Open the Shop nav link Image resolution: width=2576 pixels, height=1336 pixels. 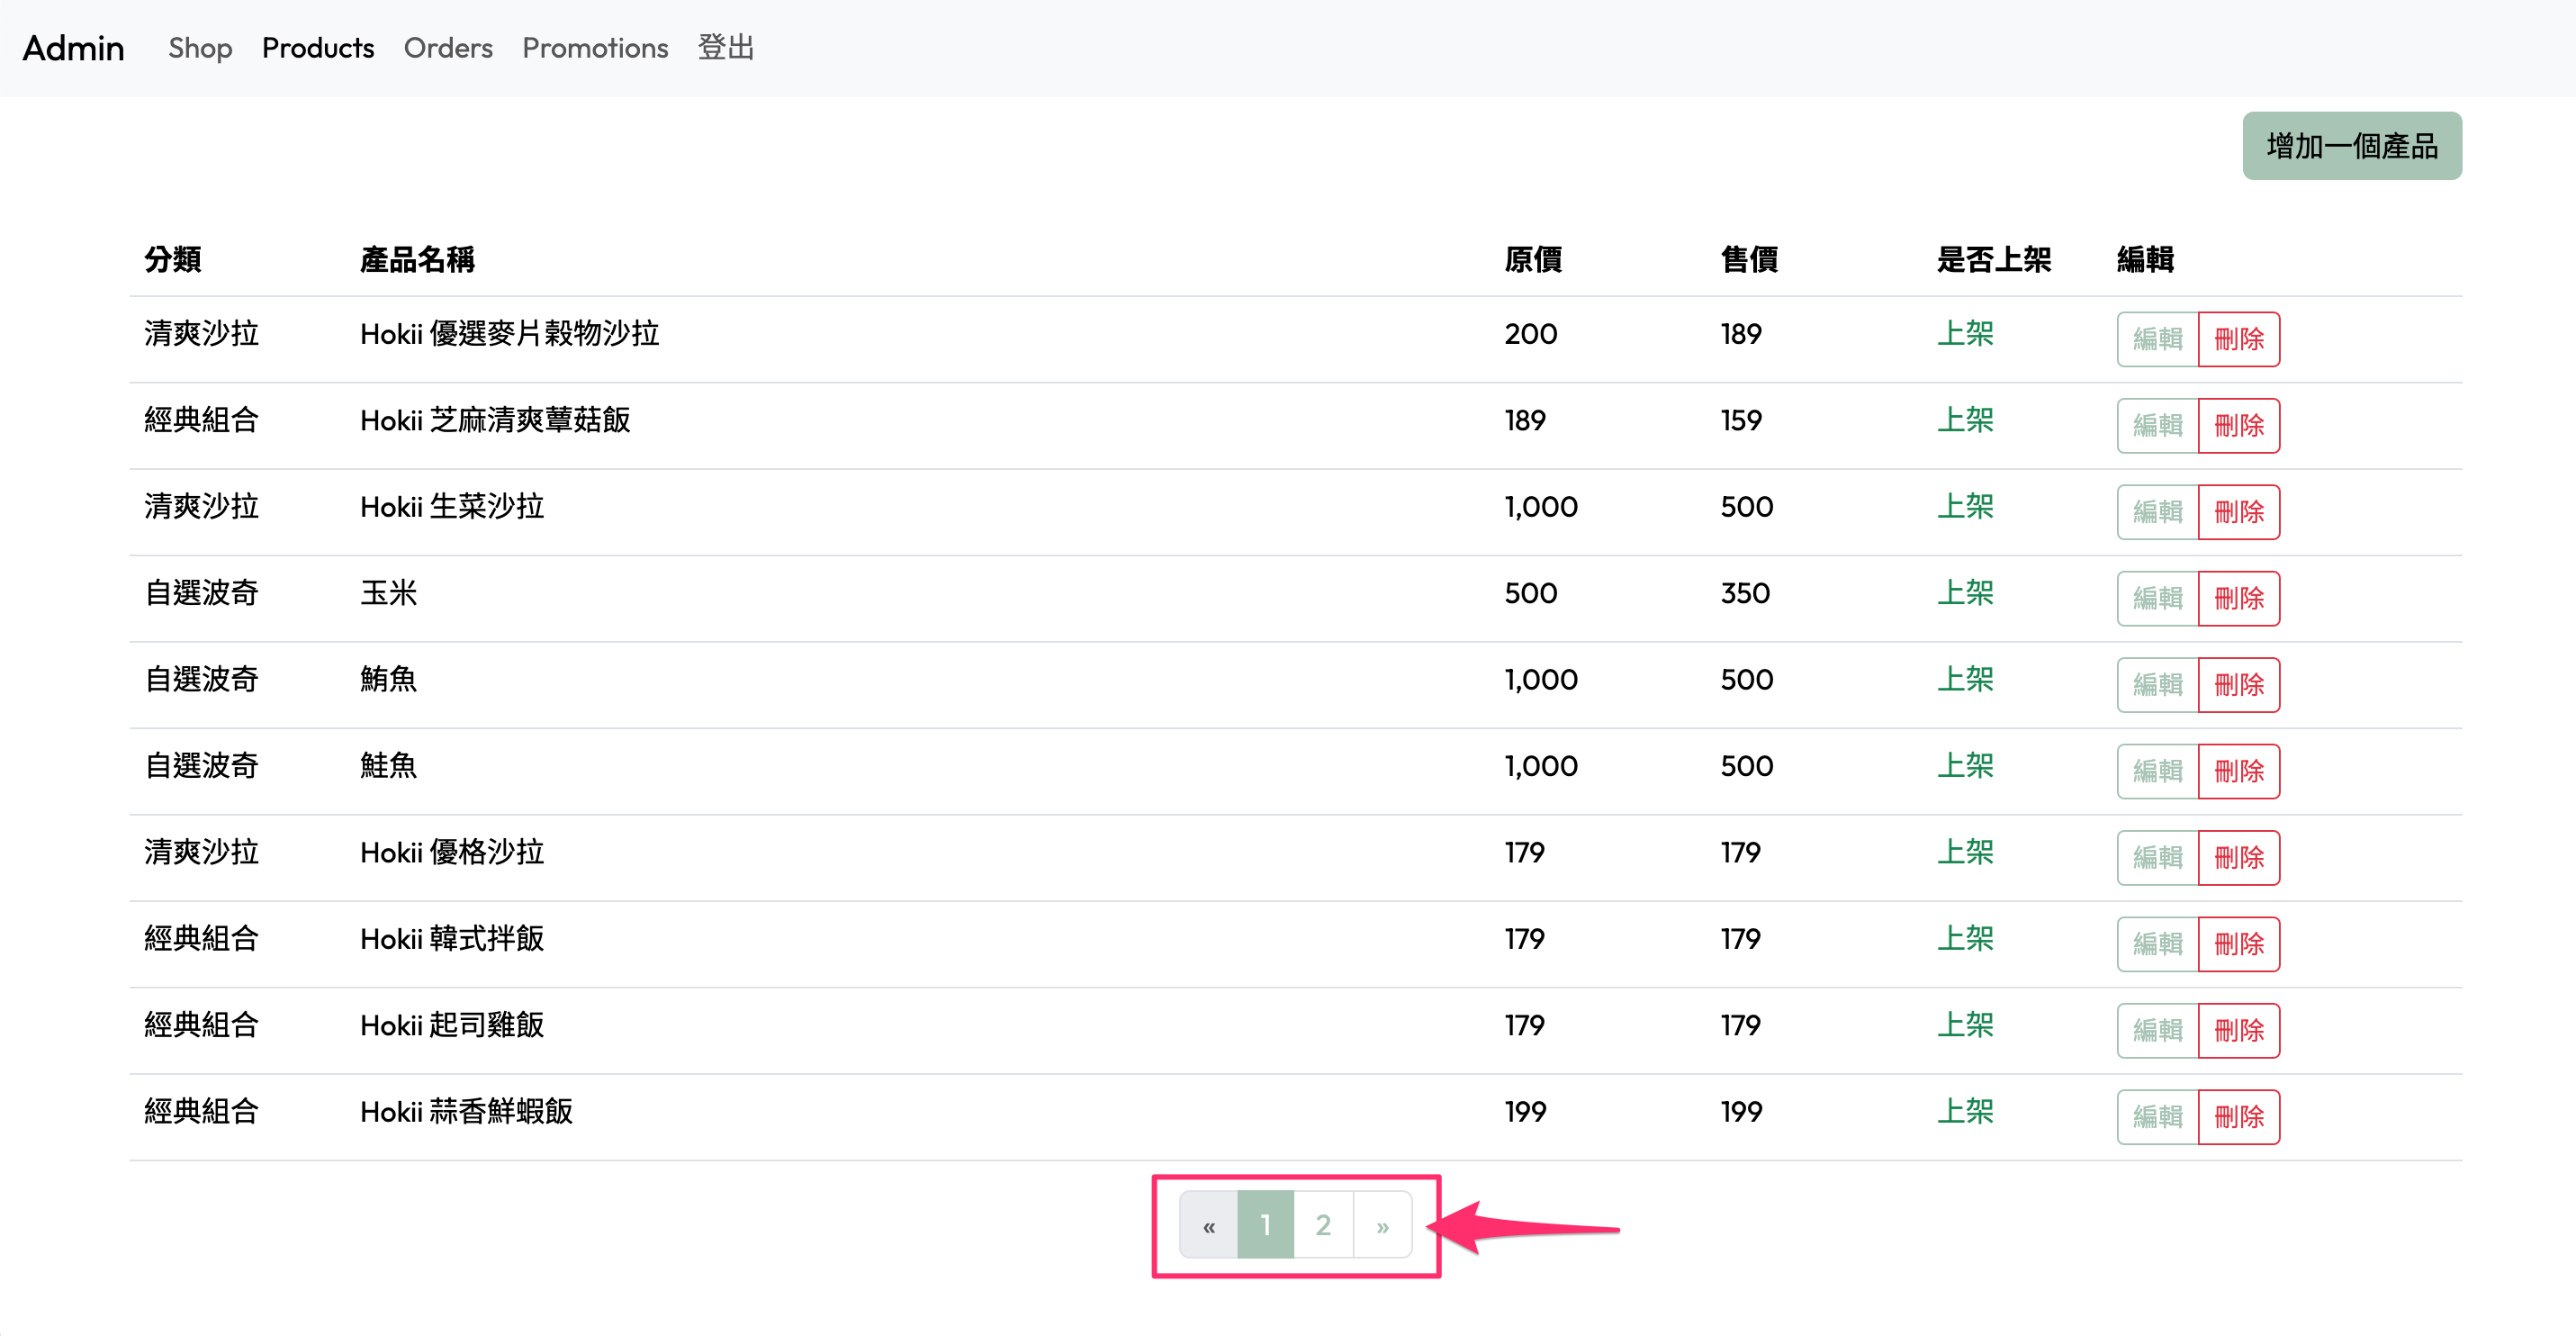click(200, 48)
